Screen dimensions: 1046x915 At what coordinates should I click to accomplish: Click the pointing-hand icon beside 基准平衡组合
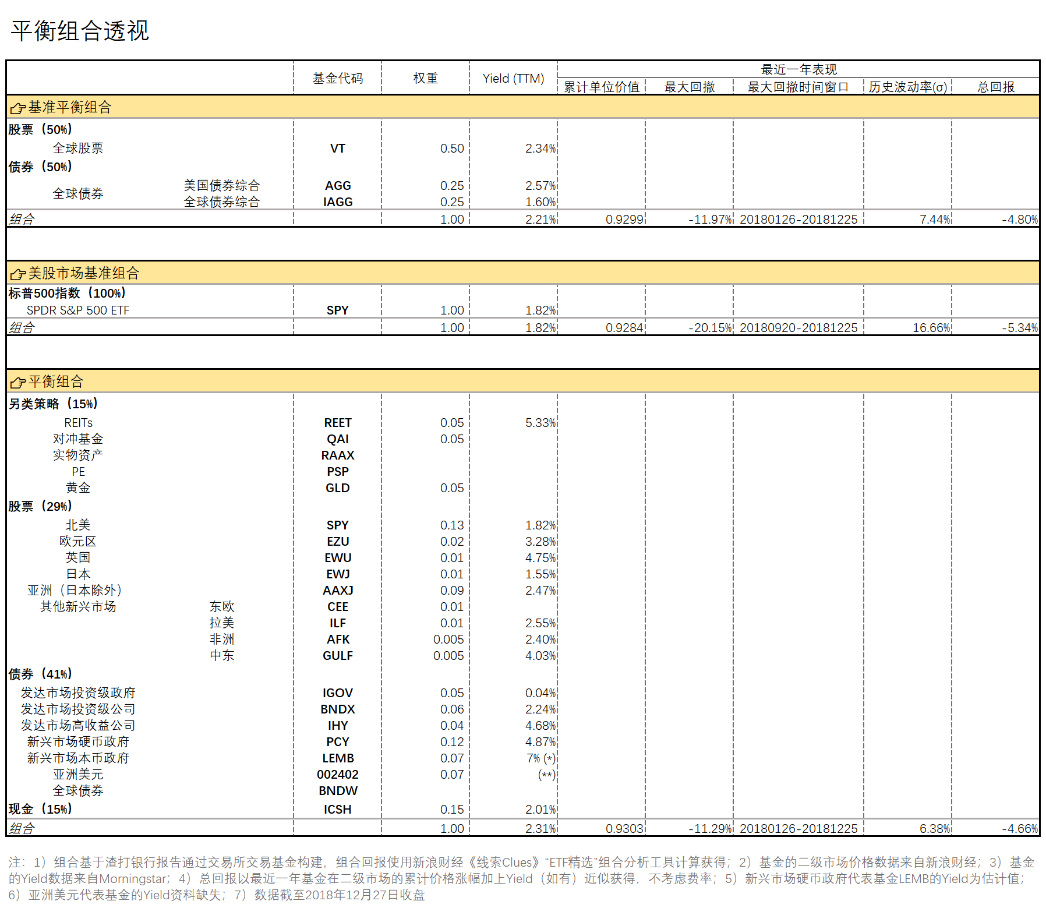pyautogui.click(x=17, y=108)
